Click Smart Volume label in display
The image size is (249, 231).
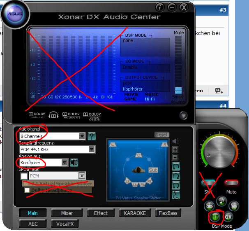[178, 99]
